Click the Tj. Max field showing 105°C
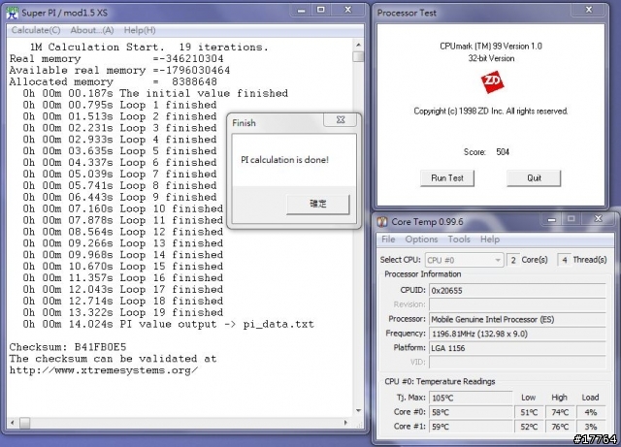The height and width of the screenshot is (447, 621). [x=471, y=398]
